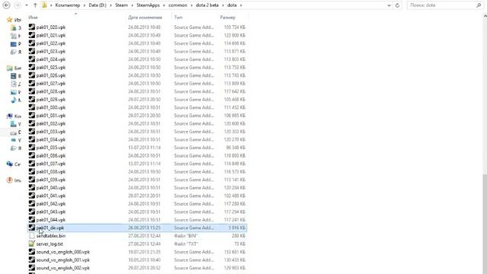Open Libraries icon in the navigation pane
Viewport: 487px width, 274px height.
click(10, 68)
